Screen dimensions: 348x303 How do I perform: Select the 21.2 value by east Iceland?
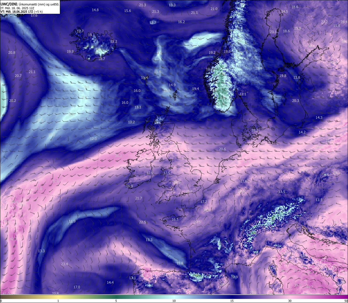[114, 41]
